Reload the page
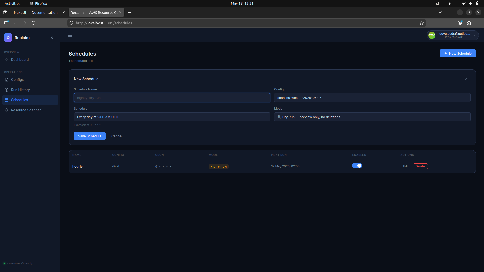The image size is (484, 272). (x=33, y=23)
